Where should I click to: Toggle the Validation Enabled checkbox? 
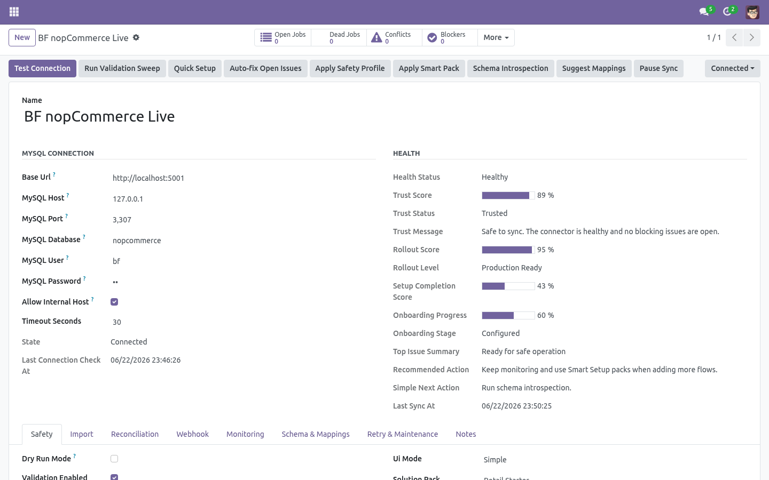tap(114, 477)
